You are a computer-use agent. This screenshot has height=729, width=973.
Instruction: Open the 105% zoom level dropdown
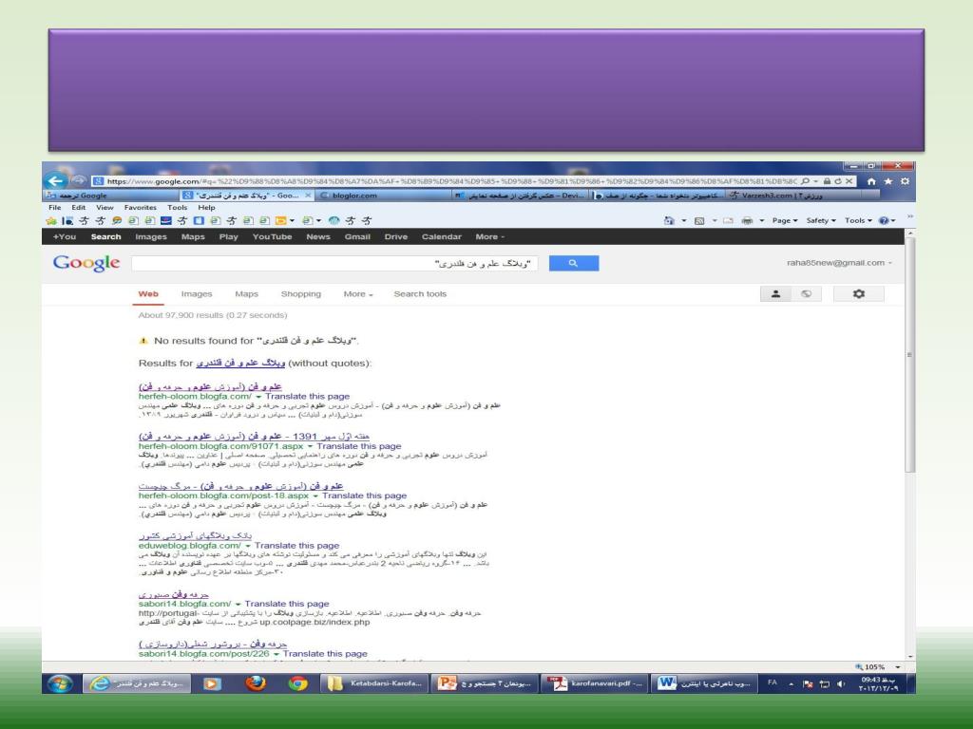tap(898, 667)
